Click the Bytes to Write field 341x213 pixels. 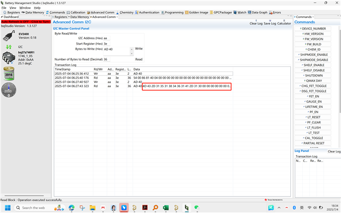pyautogui.click(x=117, y=51)
